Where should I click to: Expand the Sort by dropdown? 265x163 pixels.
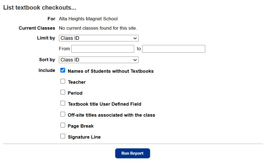[x=99, y=60]
